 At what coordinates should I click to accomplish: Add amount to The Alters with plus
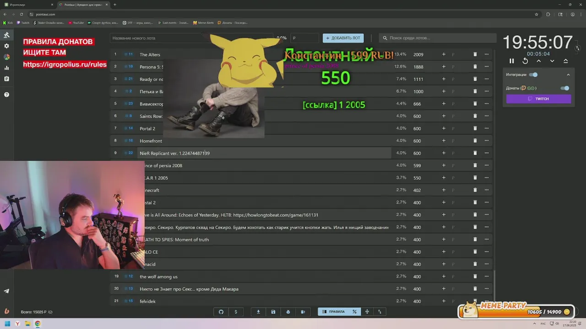pyautogui.click(x=444, y=54)
